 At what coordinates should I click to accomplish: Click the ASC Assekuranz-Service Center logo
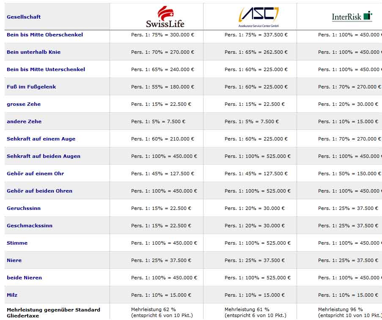pyautogui.click(x=258, y=17)
